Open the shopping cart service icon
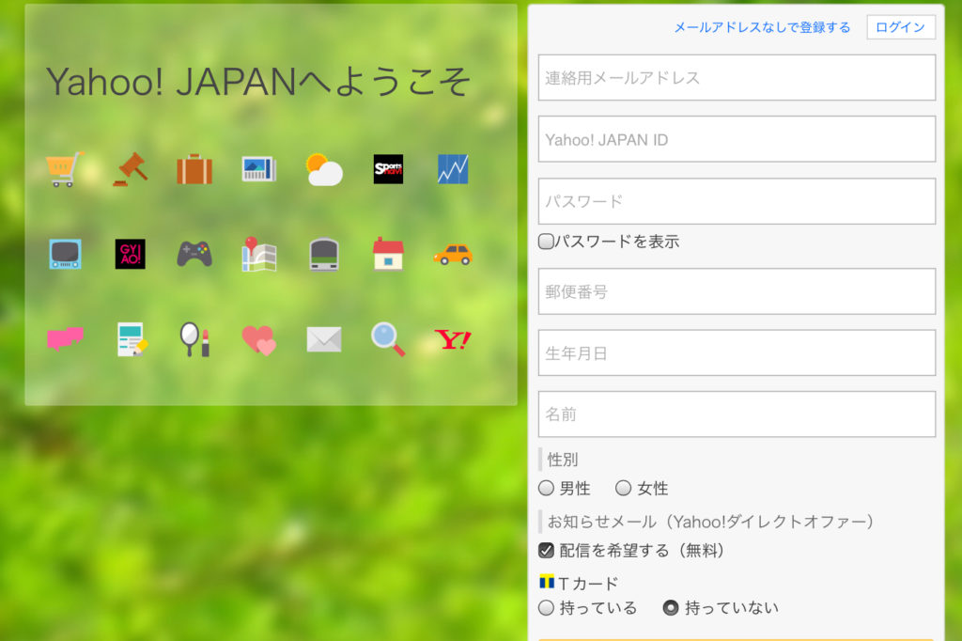The width and height of the screenshot is (962, 641). pos(65,169)
